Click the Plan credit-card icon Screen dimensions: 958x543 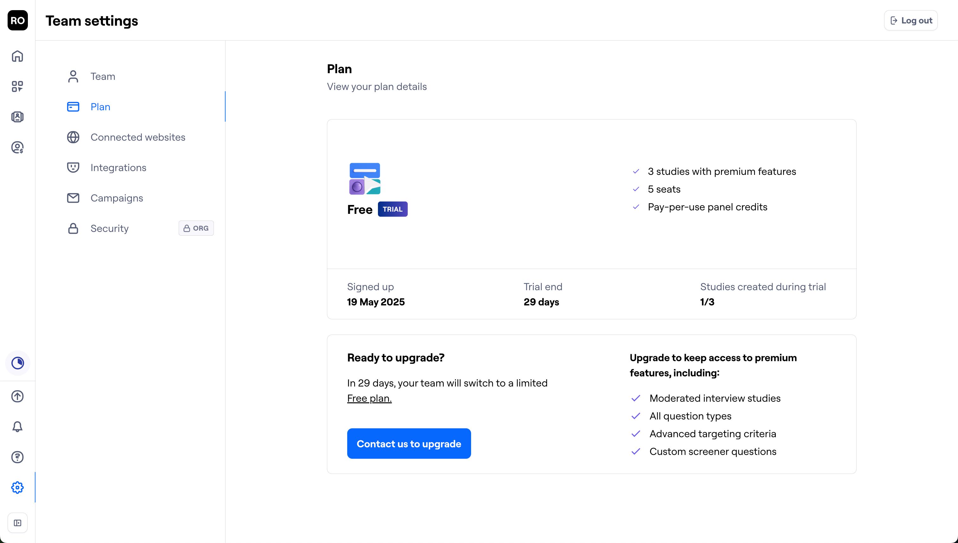(73, 107)
